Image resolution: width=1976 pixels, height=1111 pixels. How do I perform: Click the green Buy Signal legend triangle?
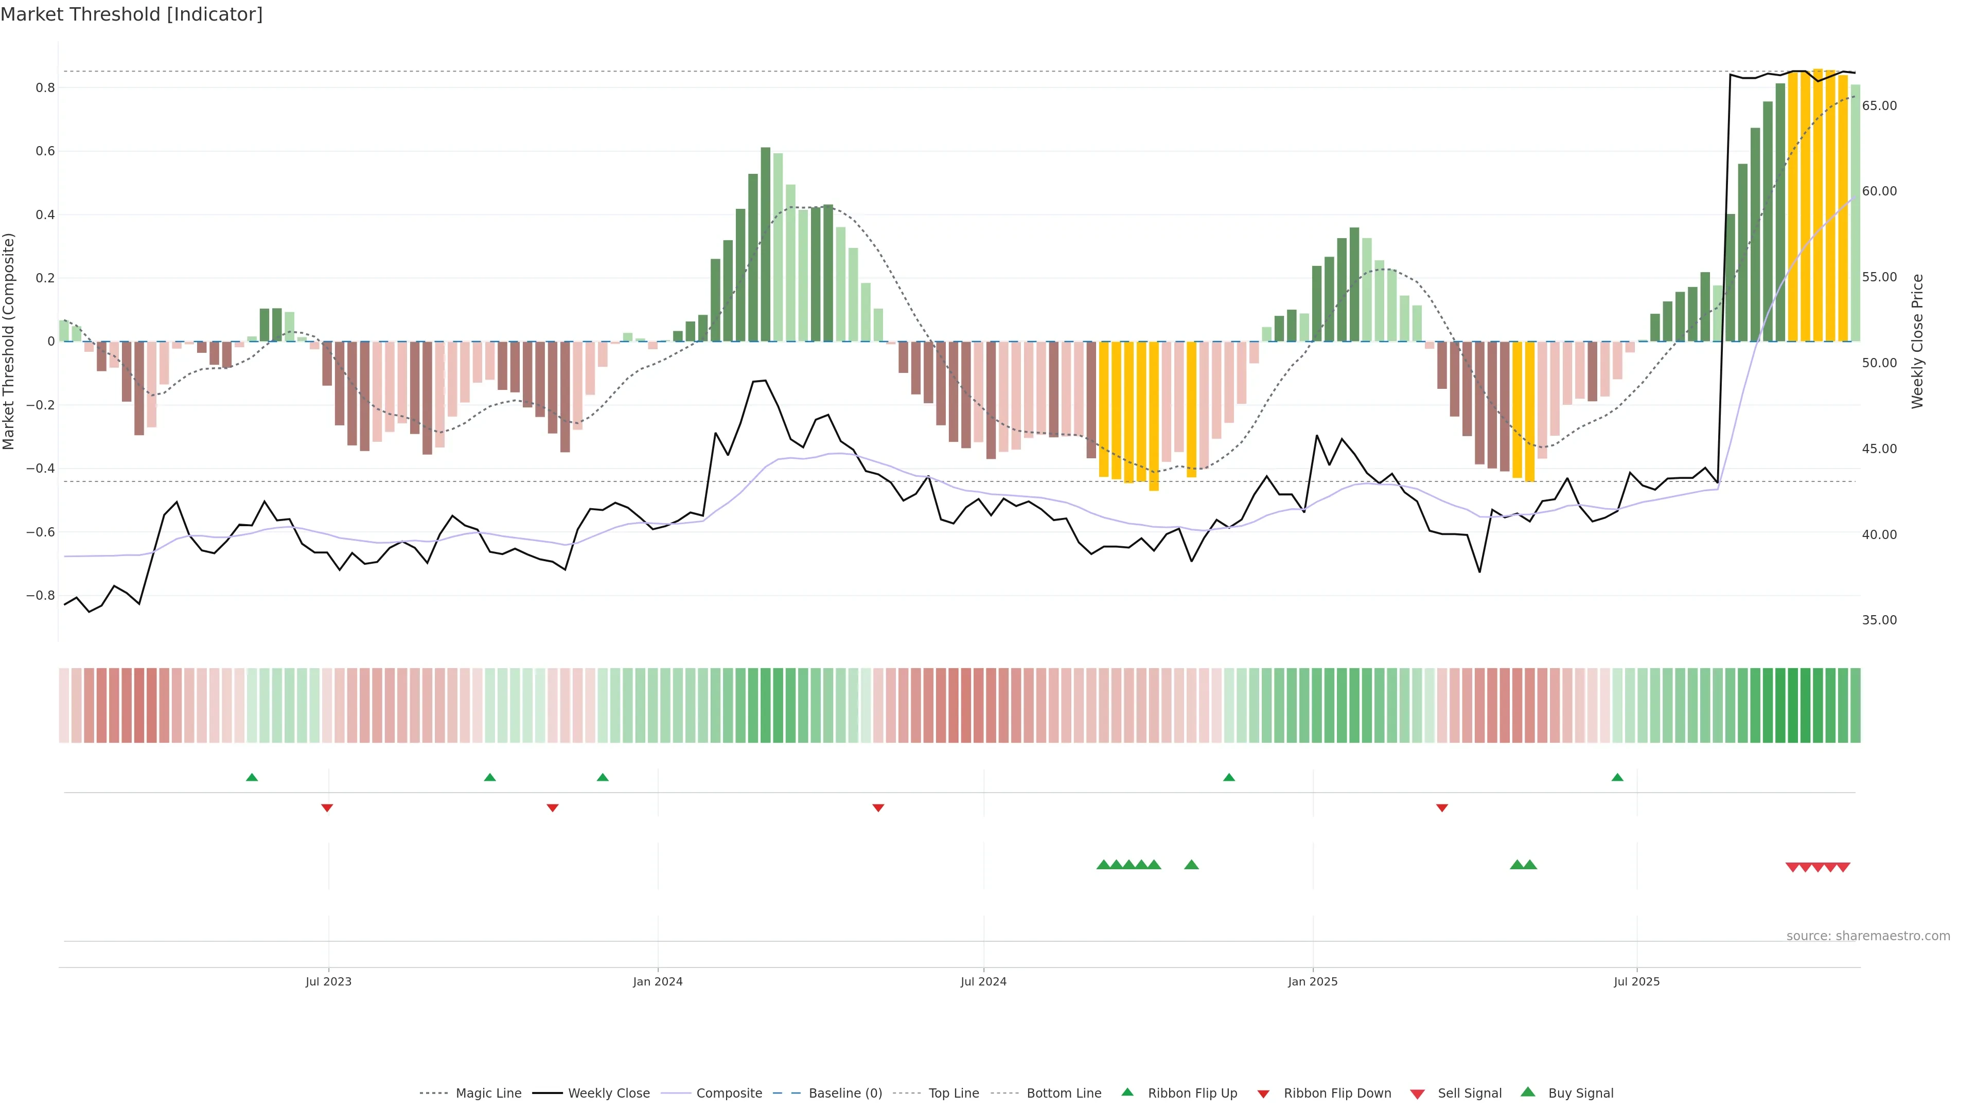coord(1528,1092)
